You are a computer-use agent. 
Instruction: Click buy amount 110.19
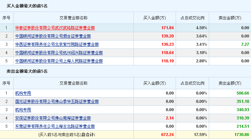click(x=167, y=61)
